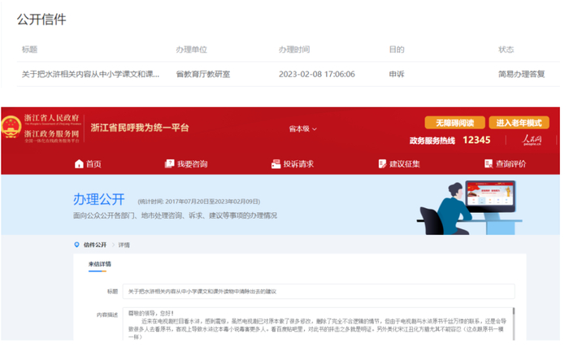Click the home icon beside 首页

[79, 164]
